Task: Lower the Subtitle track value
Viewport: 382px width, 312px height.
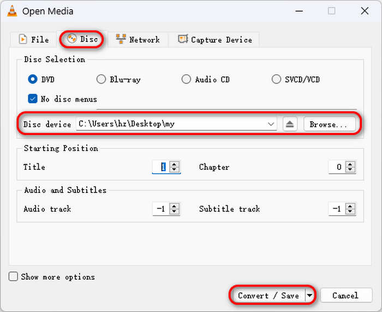Action: click(x=350, y=212)
